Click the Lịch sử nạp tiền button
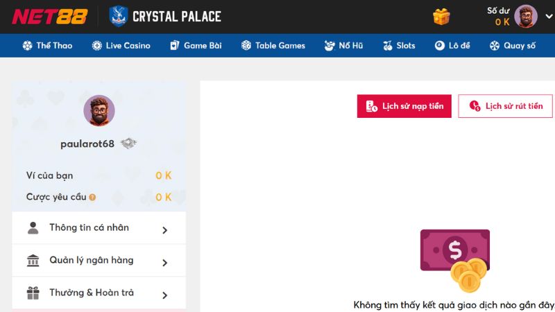This screenshot has width=555, height=312. tap(404, 106)
